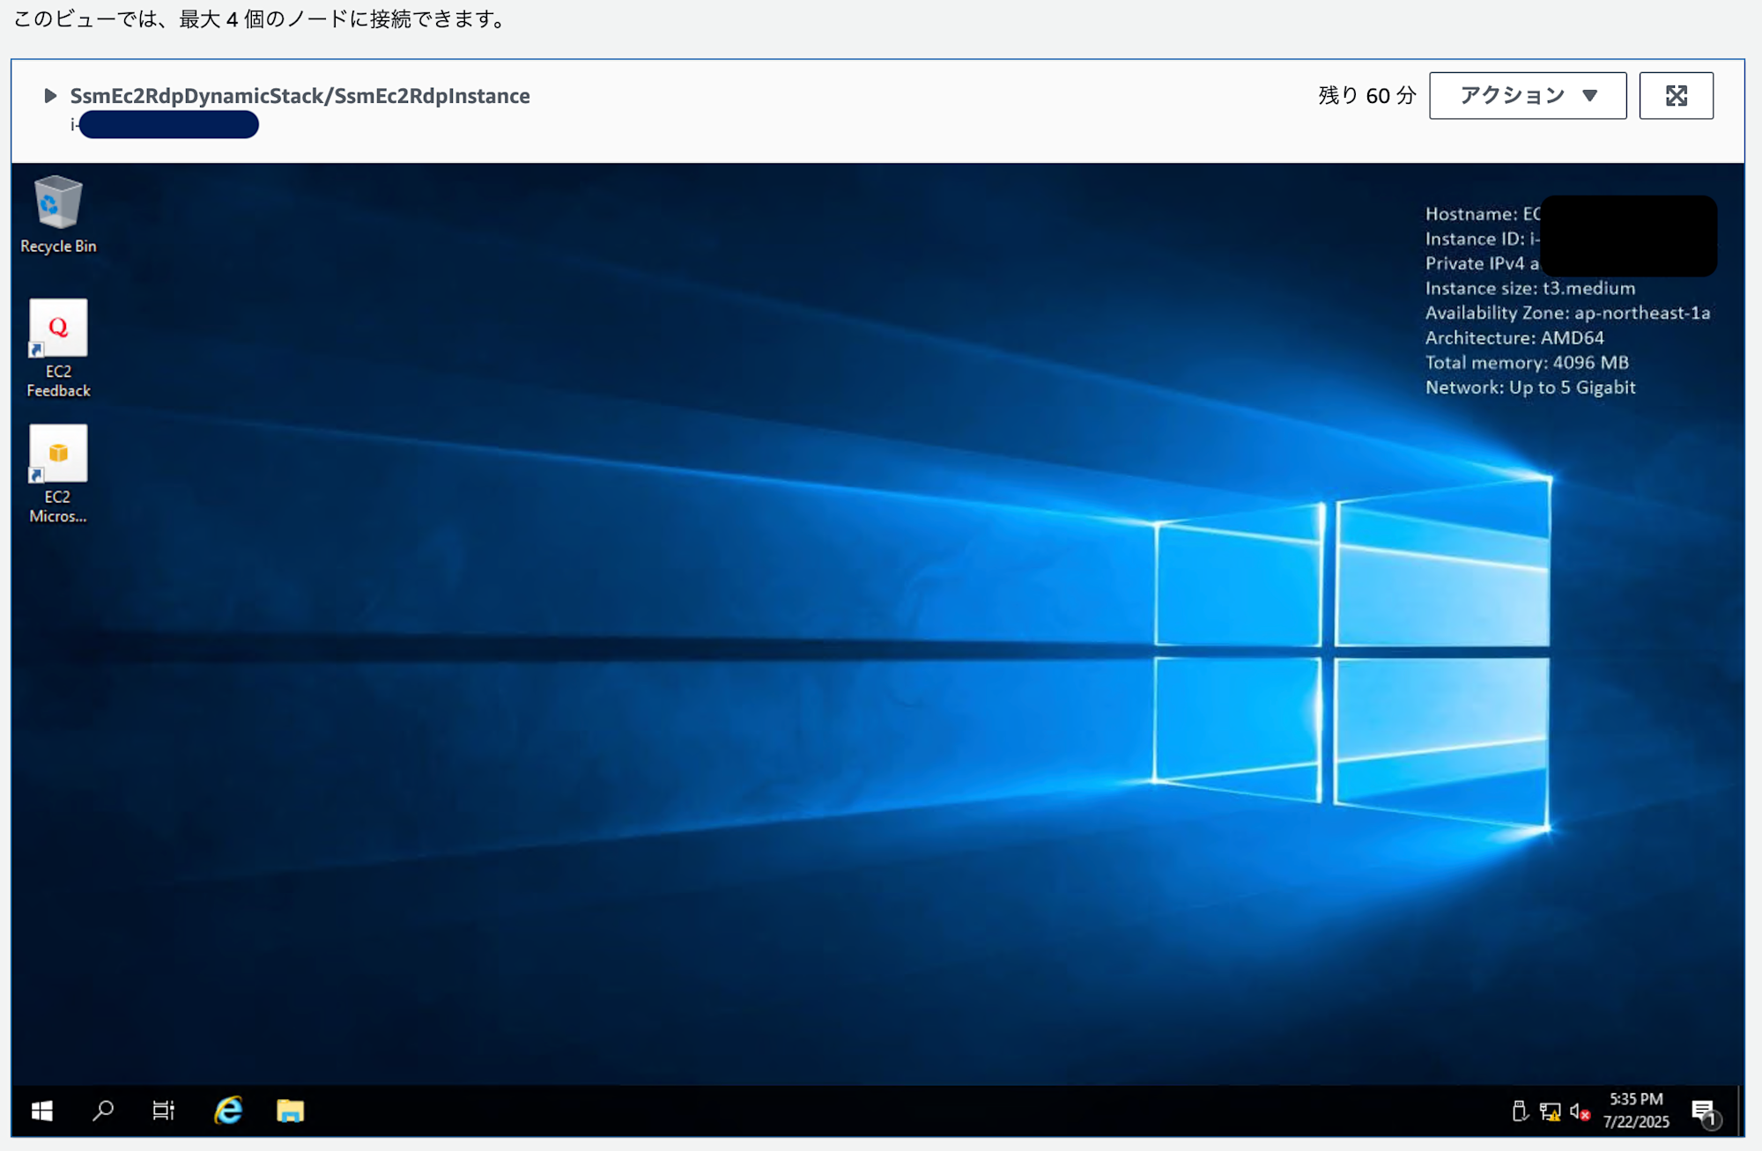
Task: Open the network status tray icon
Action: pyautogui.click(x=1550, y=1112)
